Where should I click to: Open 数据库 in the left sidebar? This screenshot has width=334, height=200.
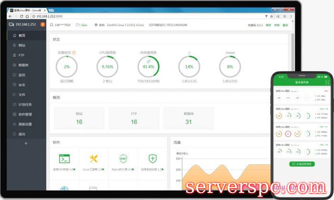click(23, 64)
